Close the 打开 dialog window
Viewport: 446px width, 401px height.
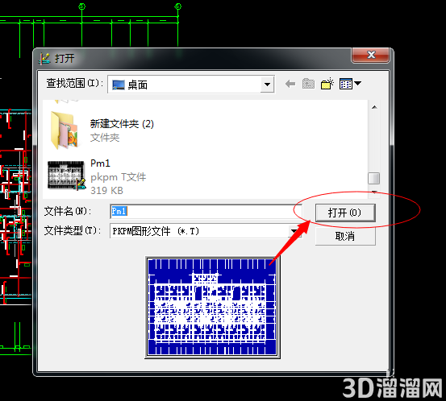371,55
